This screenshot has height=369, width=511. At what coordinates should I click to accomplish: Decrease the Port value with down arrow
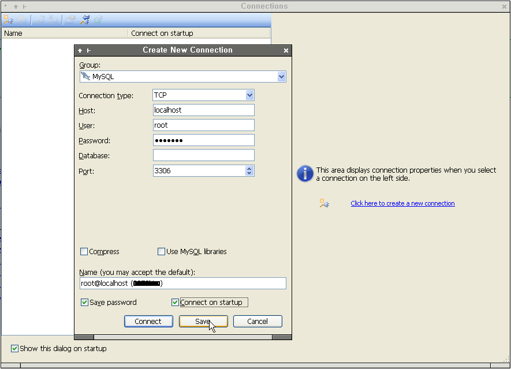point(249,173)
